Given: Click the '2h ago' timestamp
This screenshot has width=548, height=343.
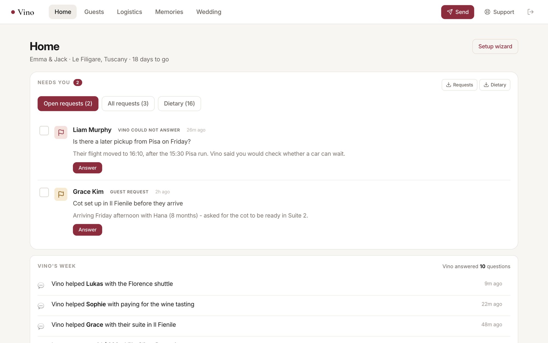Looking at the screenshot, I should tap(162, 192).
